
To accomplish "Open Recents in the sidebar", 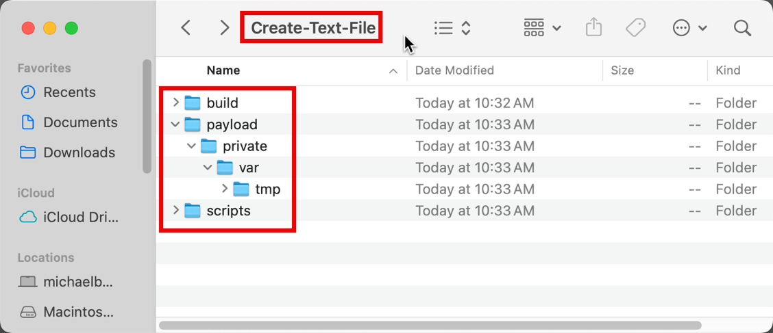I will point(69,92).
